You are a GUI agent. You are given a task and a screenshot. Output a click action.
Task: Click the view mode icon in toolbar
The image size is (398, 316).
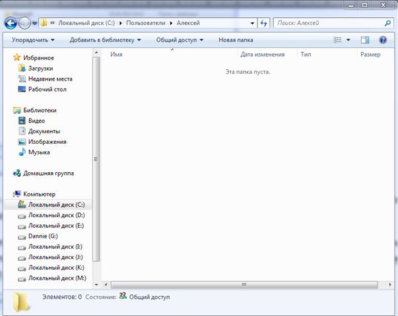pyautogui.click(x=337, y=40)
